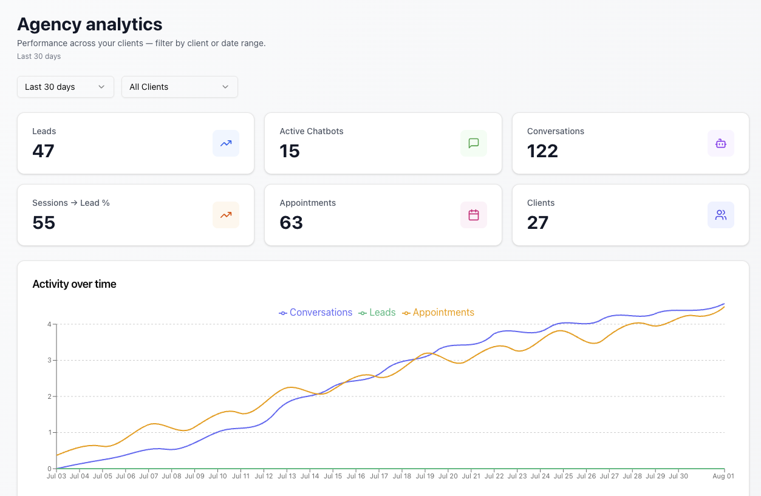Click the y-axis label 4
761x496 pixels.
49,324
